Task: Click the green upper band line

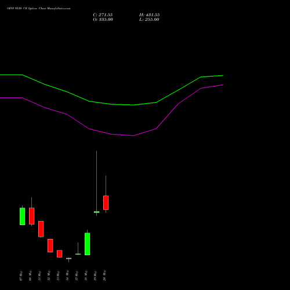Action: 111,104
